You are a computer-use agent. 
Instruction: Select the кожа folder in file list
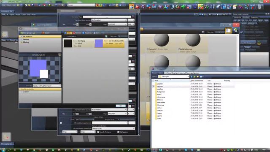point(159,95)
